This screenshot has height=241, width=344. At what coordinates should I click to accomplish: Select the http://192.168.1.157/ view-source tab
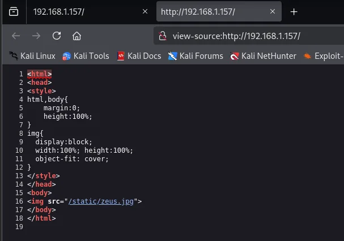click(219, 12)
